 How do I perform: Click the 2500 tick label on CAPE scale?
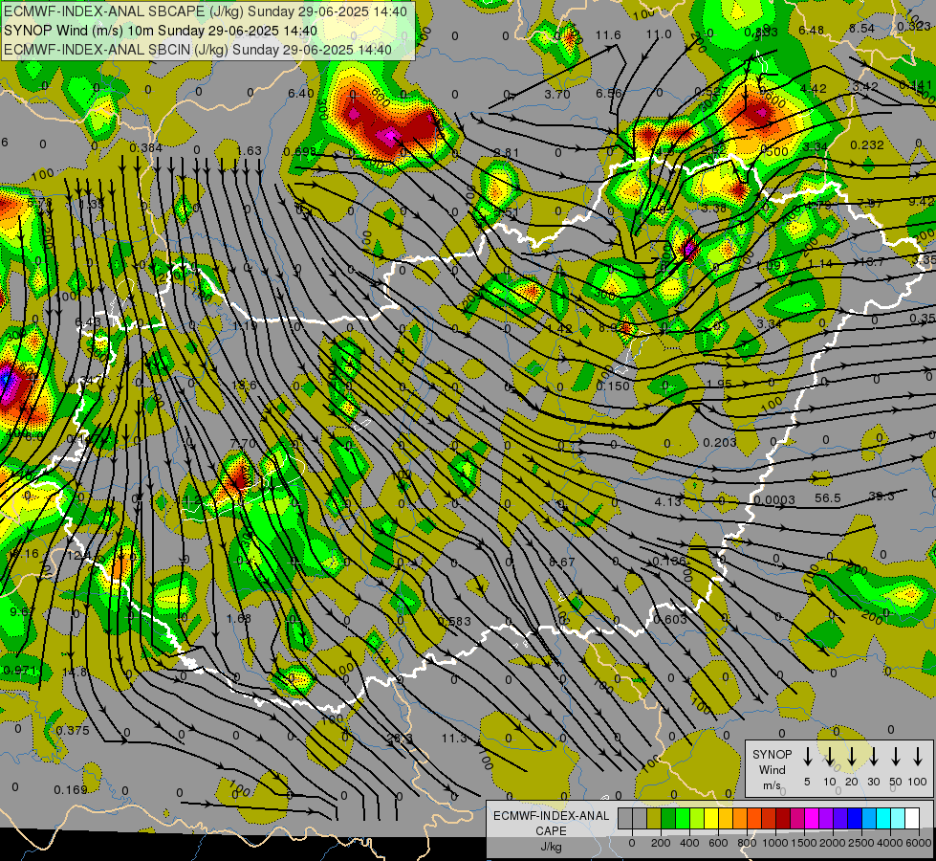(x=861, y=843)
